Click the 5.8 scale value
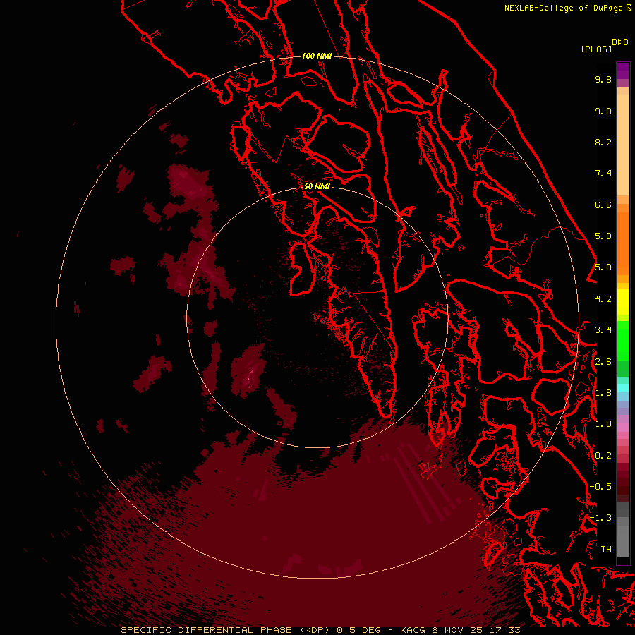 pyautogui.click(x=603, y=236)
